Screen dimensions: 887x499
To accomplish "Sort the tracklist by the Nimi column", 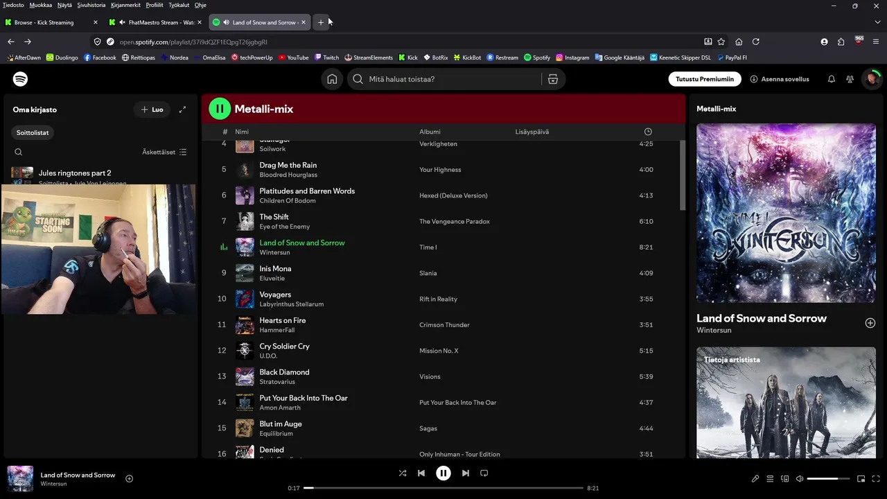I will pos(242,132).
